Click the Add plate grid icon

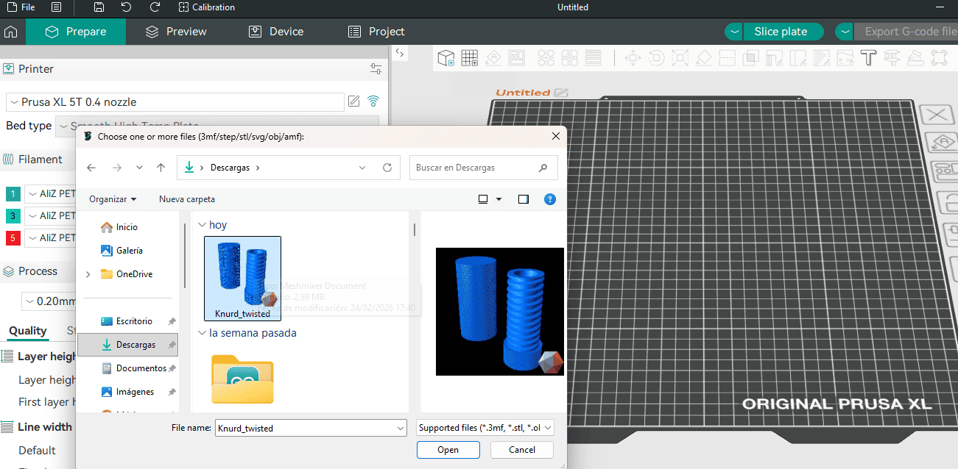[470, 58]
